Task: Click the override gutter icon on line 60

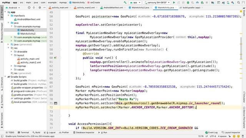Action: click(55, 58)
